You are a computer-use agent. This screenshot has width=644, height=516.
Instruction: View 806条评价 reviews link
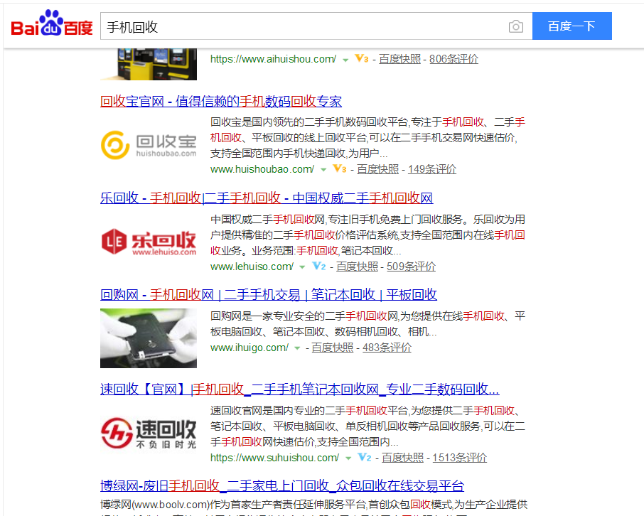[x=454, y=59]
